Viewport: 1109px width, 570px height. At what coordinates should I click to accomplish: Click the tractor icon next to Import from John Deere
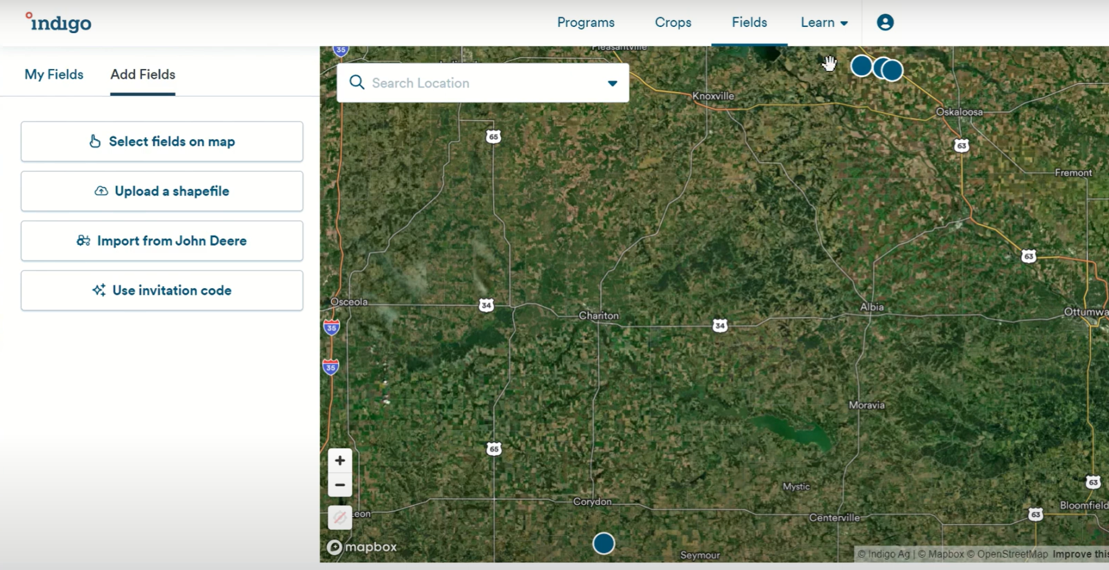click(84, 241)
